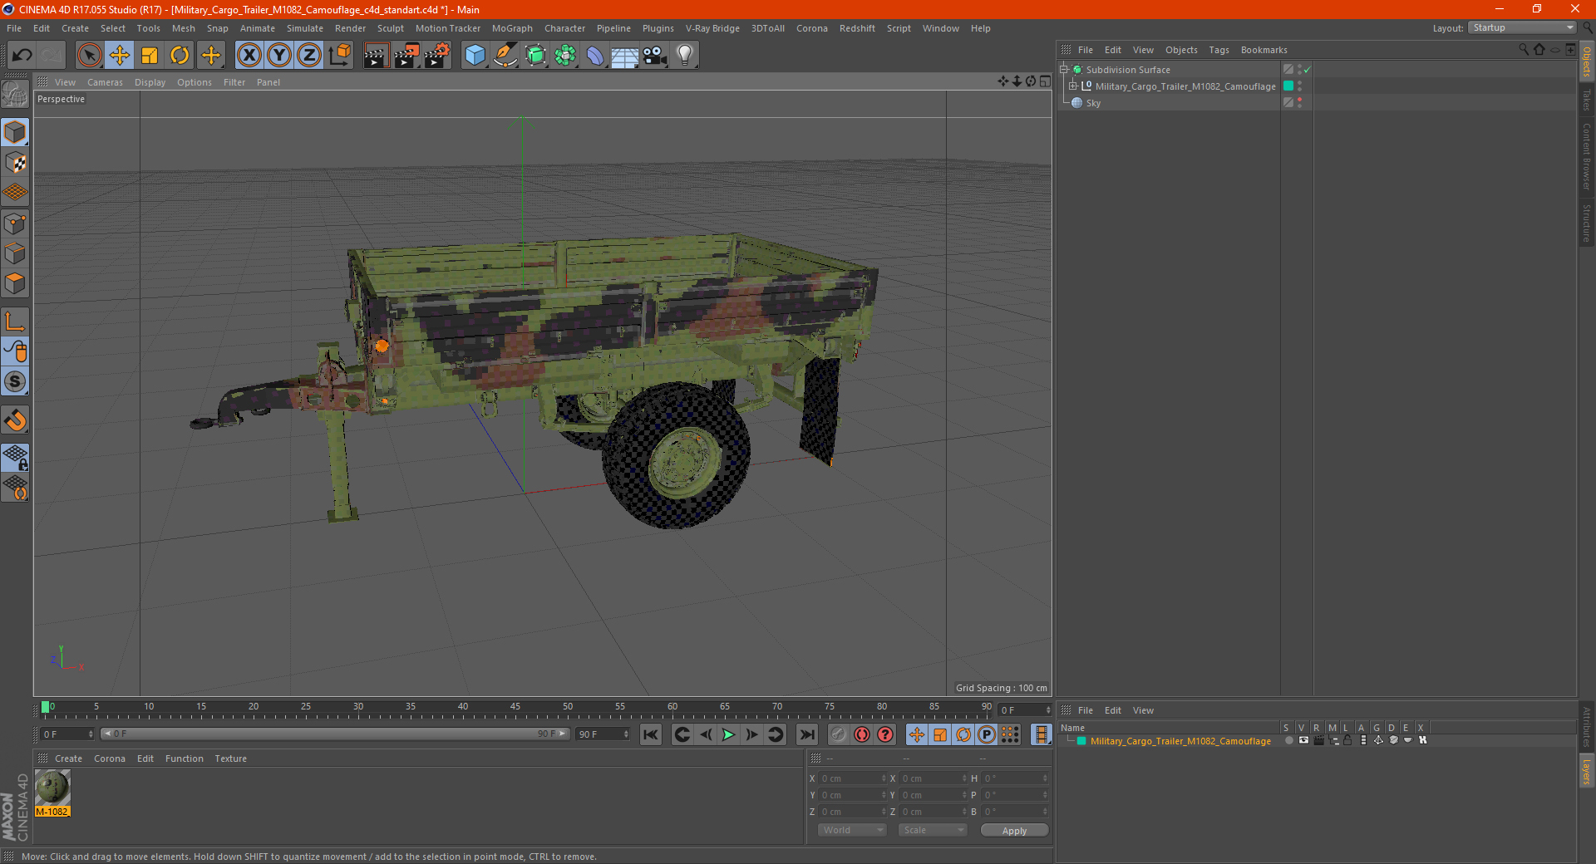Click Render View icon
The height and width of the screenshot is (864, 1596).
[376, 56]
